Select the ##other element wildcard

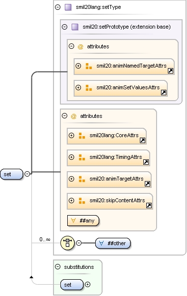point(113,243)
